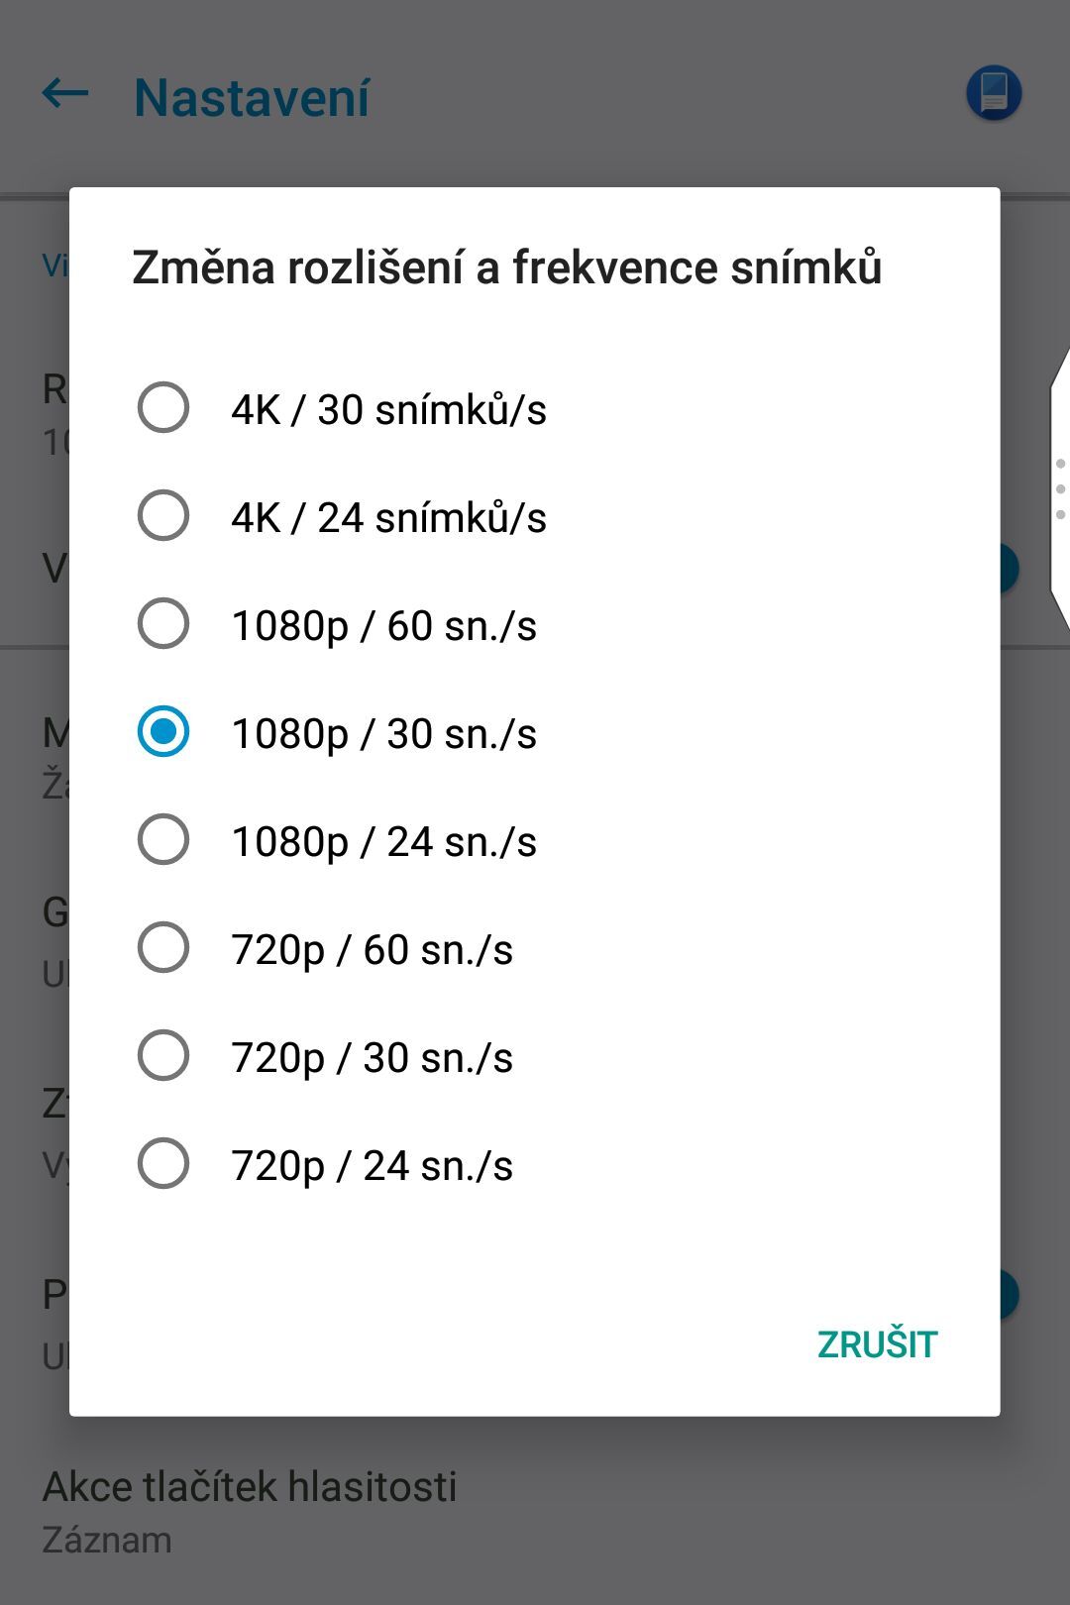Tap the "1080p / 24 sn./s" option text

tap(383, 842)
